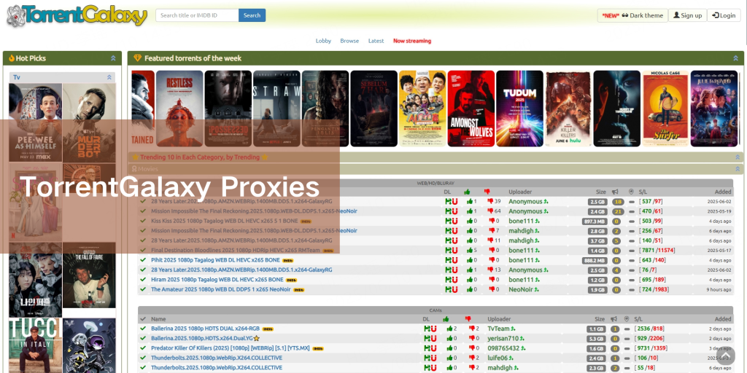Open comments badge showing 21
This screenshot has width=747, height=373.
point(617,211)
